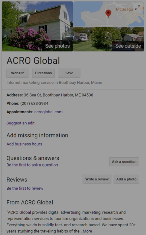
Task: Click the phone number (207) 633-3934
Action: (34, 104)
